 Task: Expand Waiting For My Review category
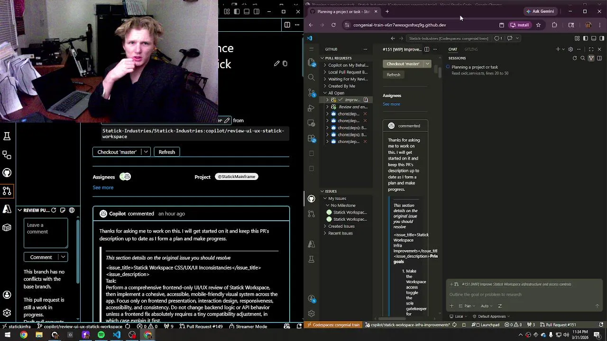325,79
